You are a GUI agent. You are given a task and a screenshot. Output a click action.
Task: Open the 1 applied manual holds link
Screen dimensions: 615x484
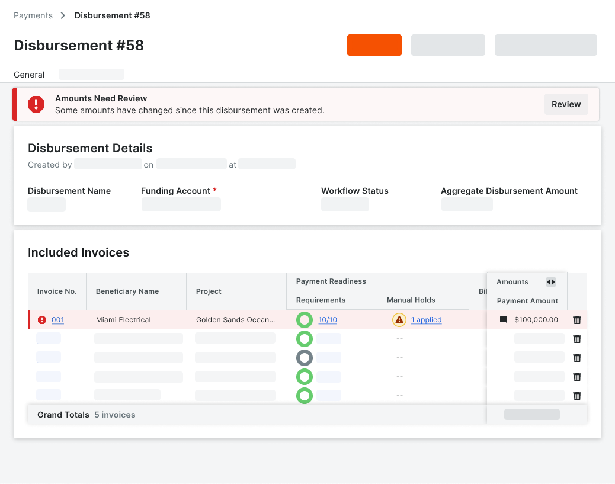425,319
